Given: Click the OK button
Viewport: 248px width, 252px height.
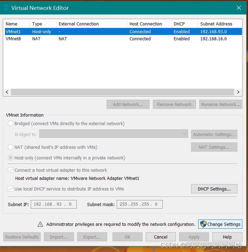Looking at the screenshot, I should pyautogui.click(x=127, y=237).
